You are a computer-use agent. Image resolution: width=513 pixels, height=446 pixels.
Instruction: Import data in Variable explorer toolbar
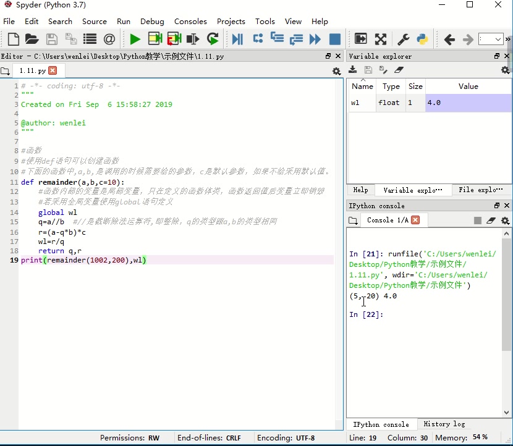pyautogui.click(x=352, y=70)
